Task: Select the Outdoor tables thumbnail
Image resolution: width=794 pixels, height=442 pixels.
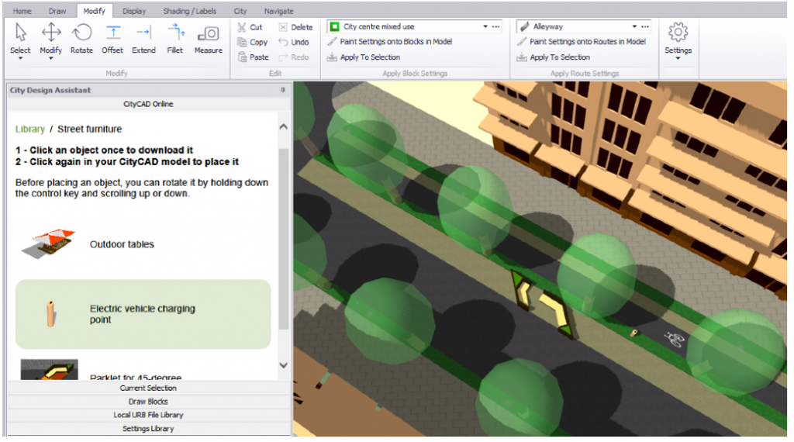Action: point(49,244)
